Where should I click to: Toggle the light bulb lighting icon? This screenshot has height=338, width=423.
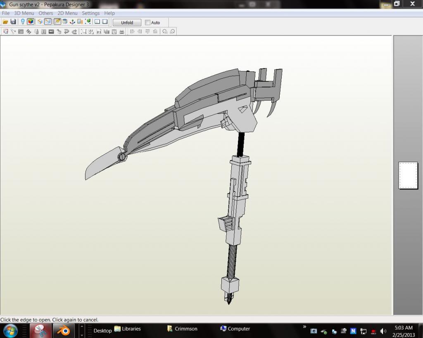(23, 22)
